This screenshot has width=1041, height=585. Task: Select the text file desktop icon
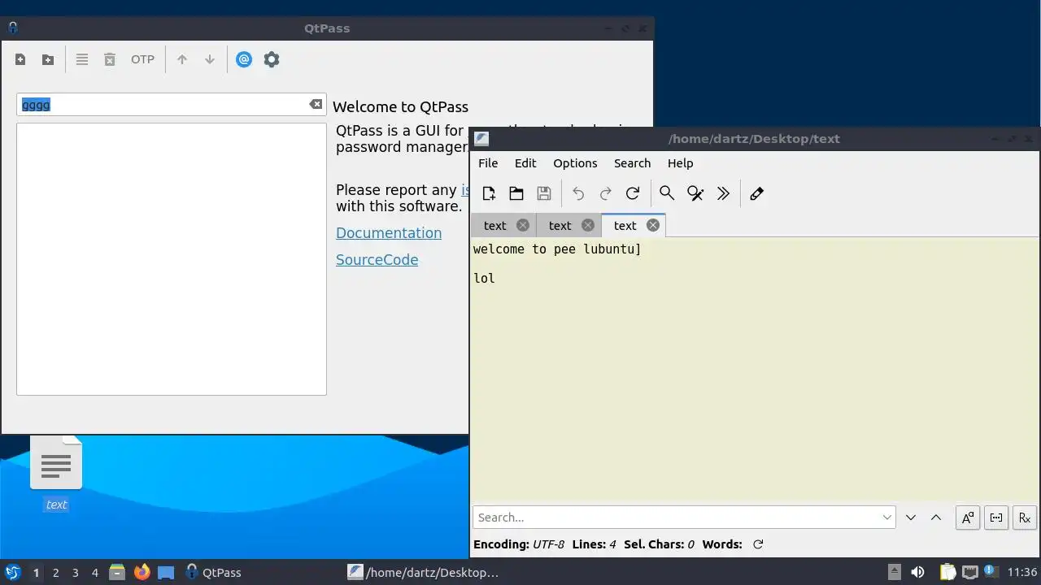(x=56, y=474)
